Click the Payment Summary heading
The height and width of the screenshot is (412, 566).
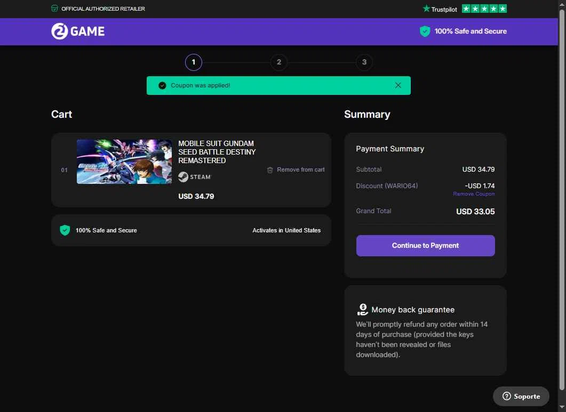(390, 149)
